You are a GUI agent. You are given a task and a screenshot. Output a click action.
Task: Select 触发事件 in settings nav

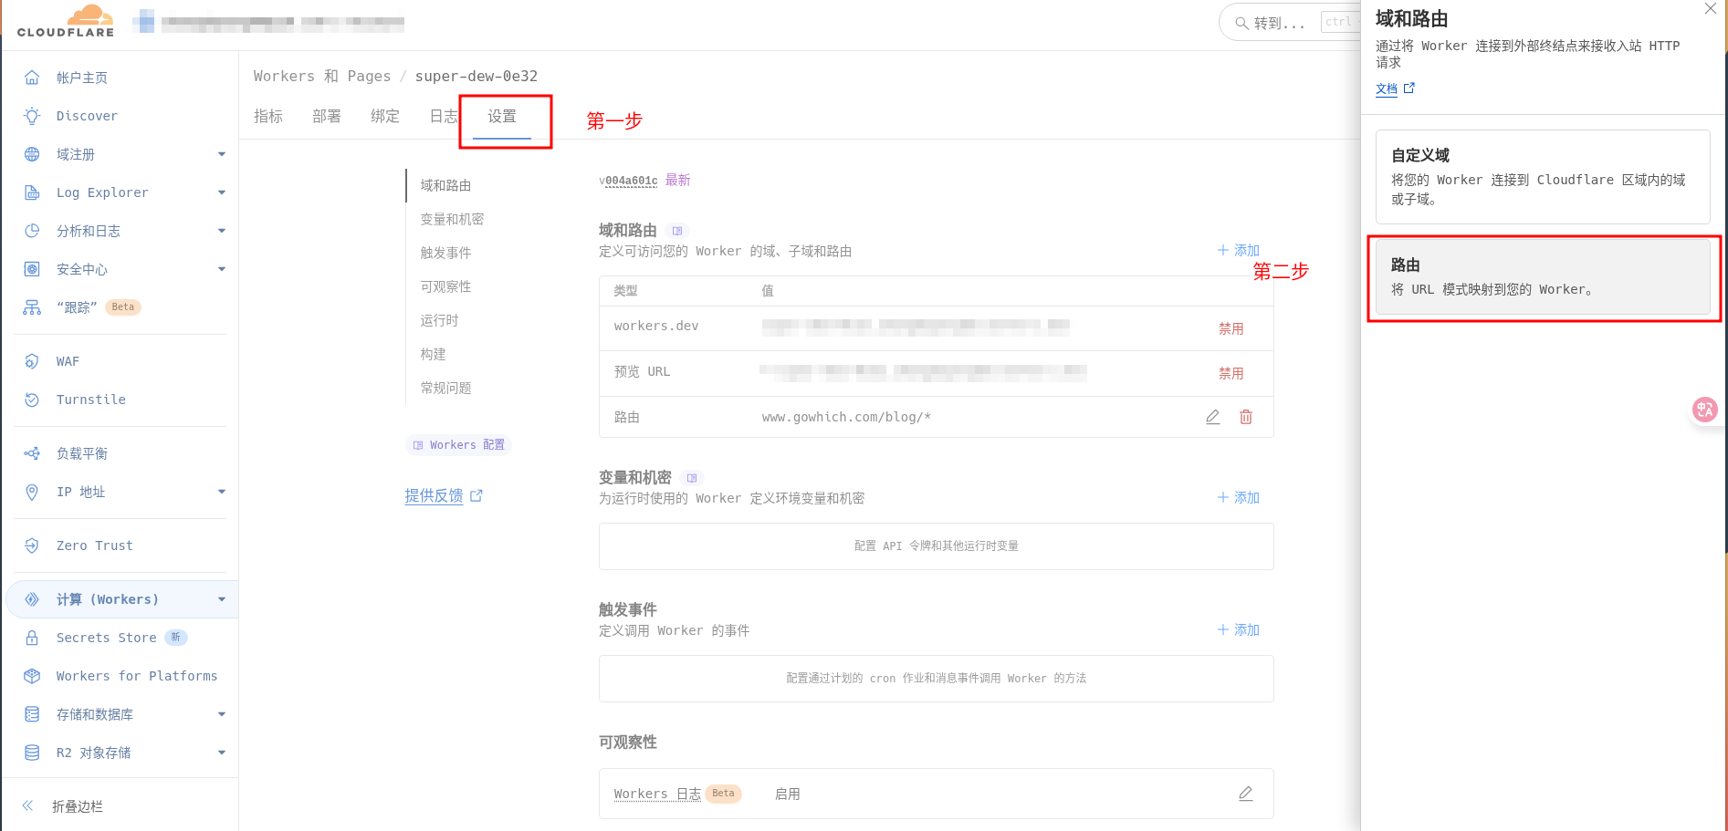click(446, 253)
